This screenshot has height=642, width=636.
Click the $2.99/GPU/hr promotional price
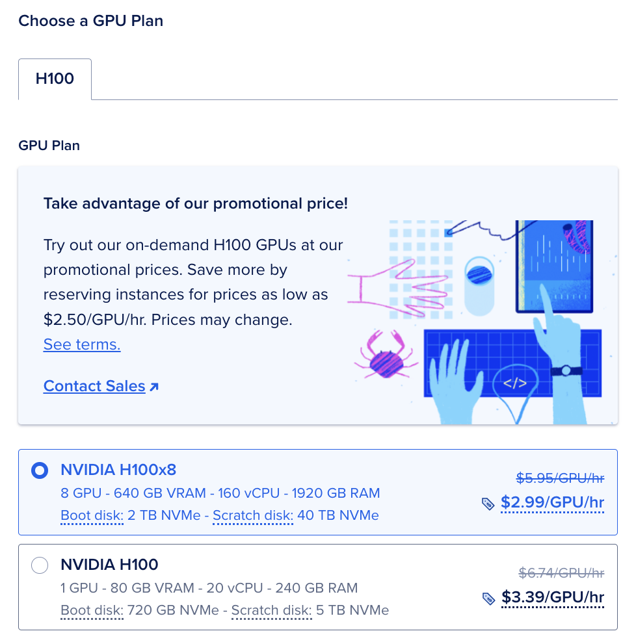[x=552, y=502]
